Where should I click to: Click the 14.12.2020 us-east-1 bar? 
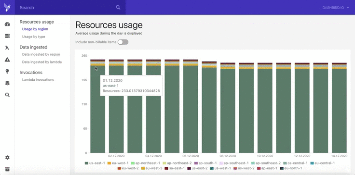tap(339, 111)
